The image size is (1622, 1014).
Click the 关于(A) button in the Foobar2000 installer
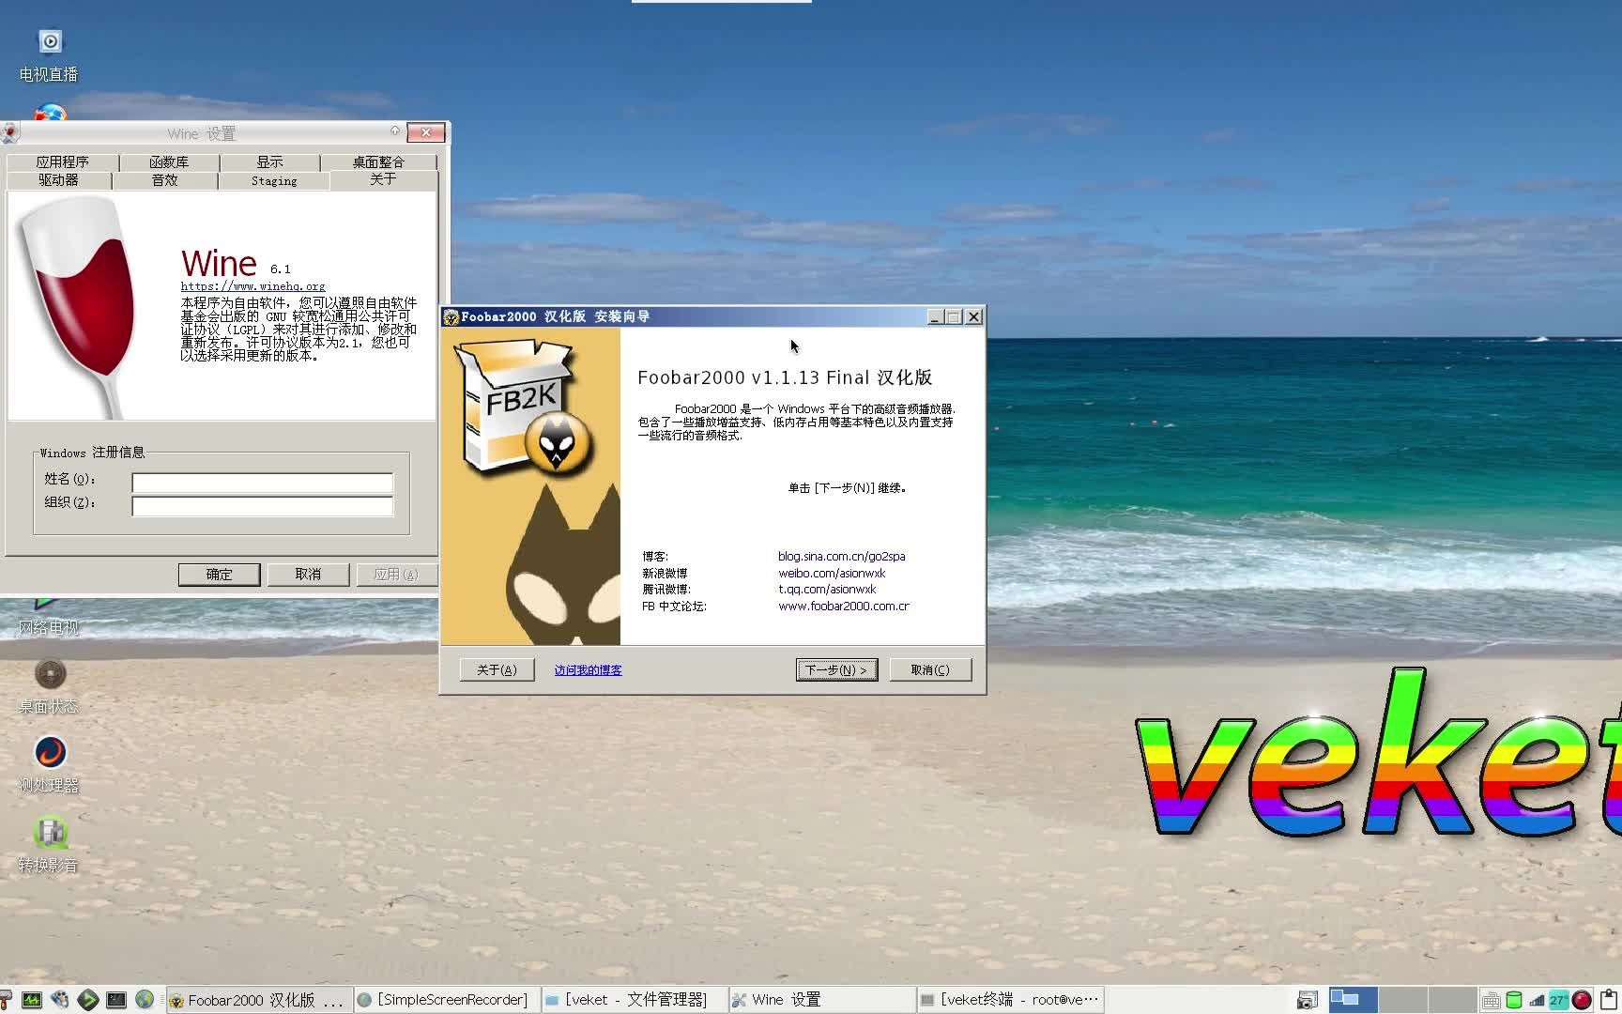pos(497,669)
